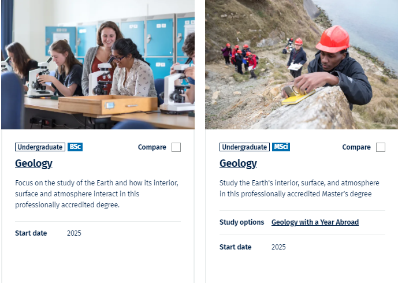Click the 2025 start year on BSc card
The image size is (398, 283).
click(74, 233)
